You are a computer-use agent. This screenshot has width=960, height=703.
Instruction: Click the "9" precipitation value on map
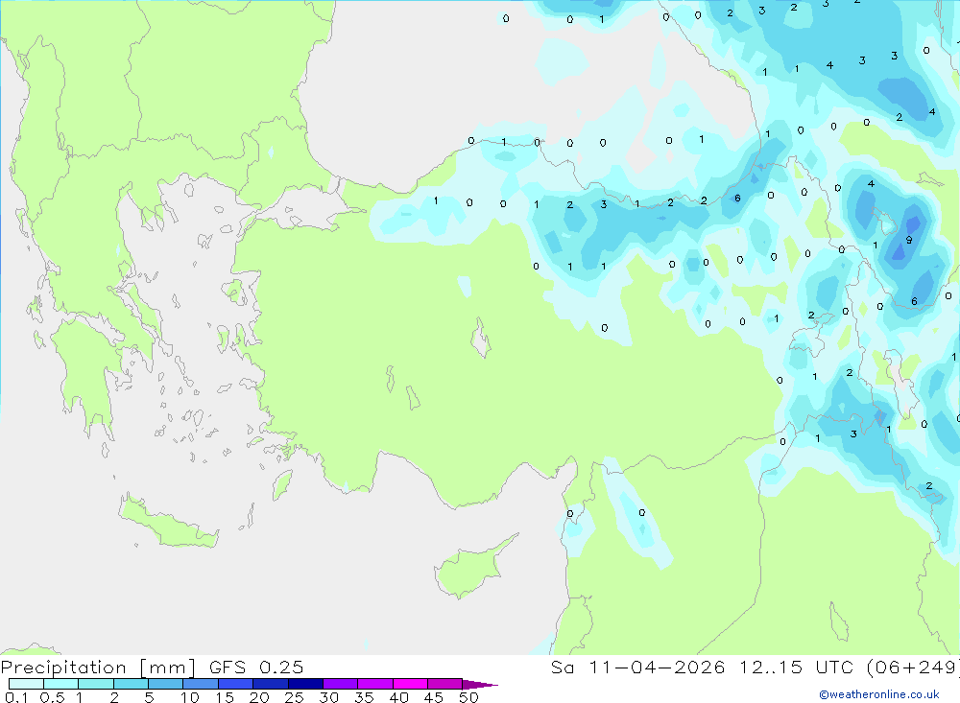(908, 240)
